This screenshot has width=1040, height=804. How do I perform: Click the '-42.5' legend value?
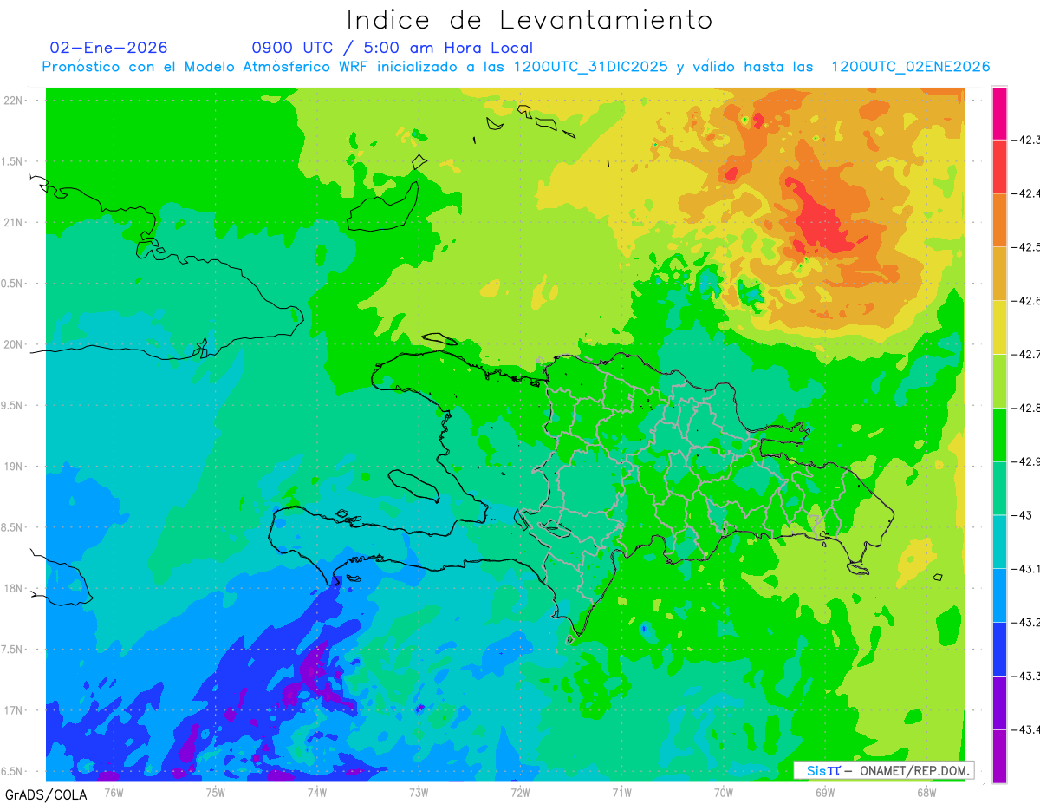point(1027,247)
